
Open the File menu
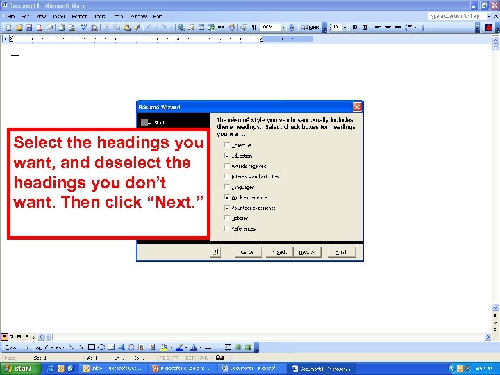(11, 16)
